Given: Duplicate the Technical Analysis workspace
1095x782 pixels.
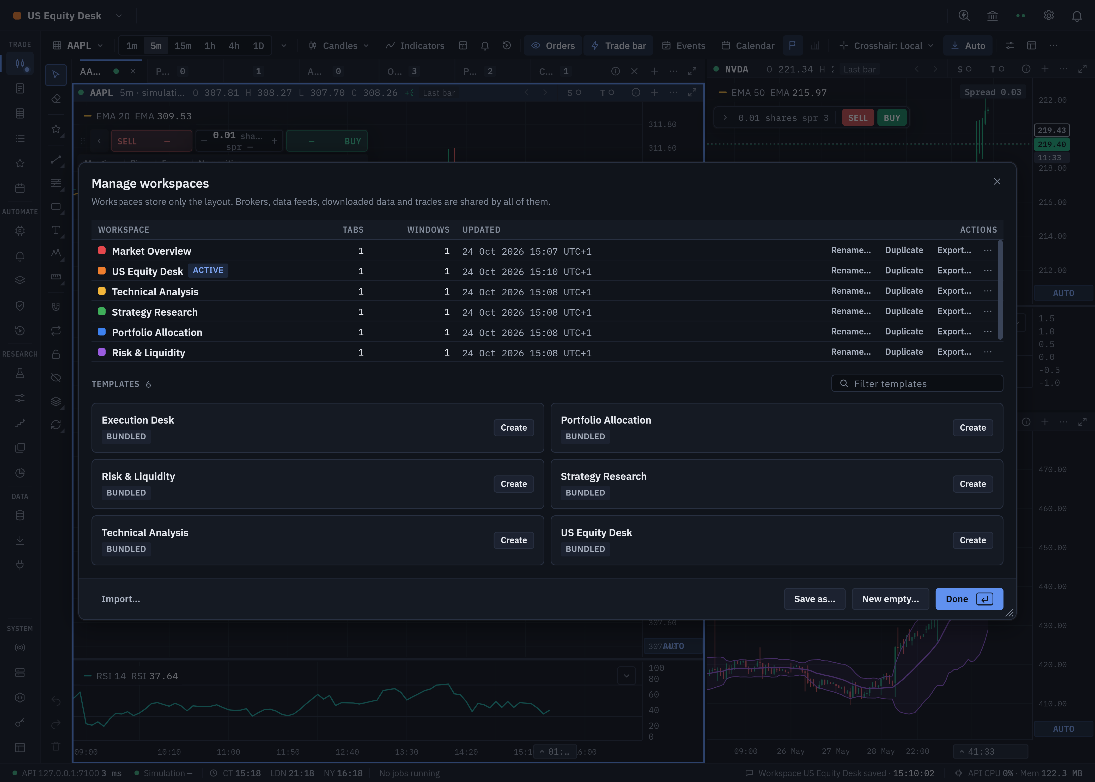Looking at the screenshot, I should pyautogui.click(x=904, y=291).
